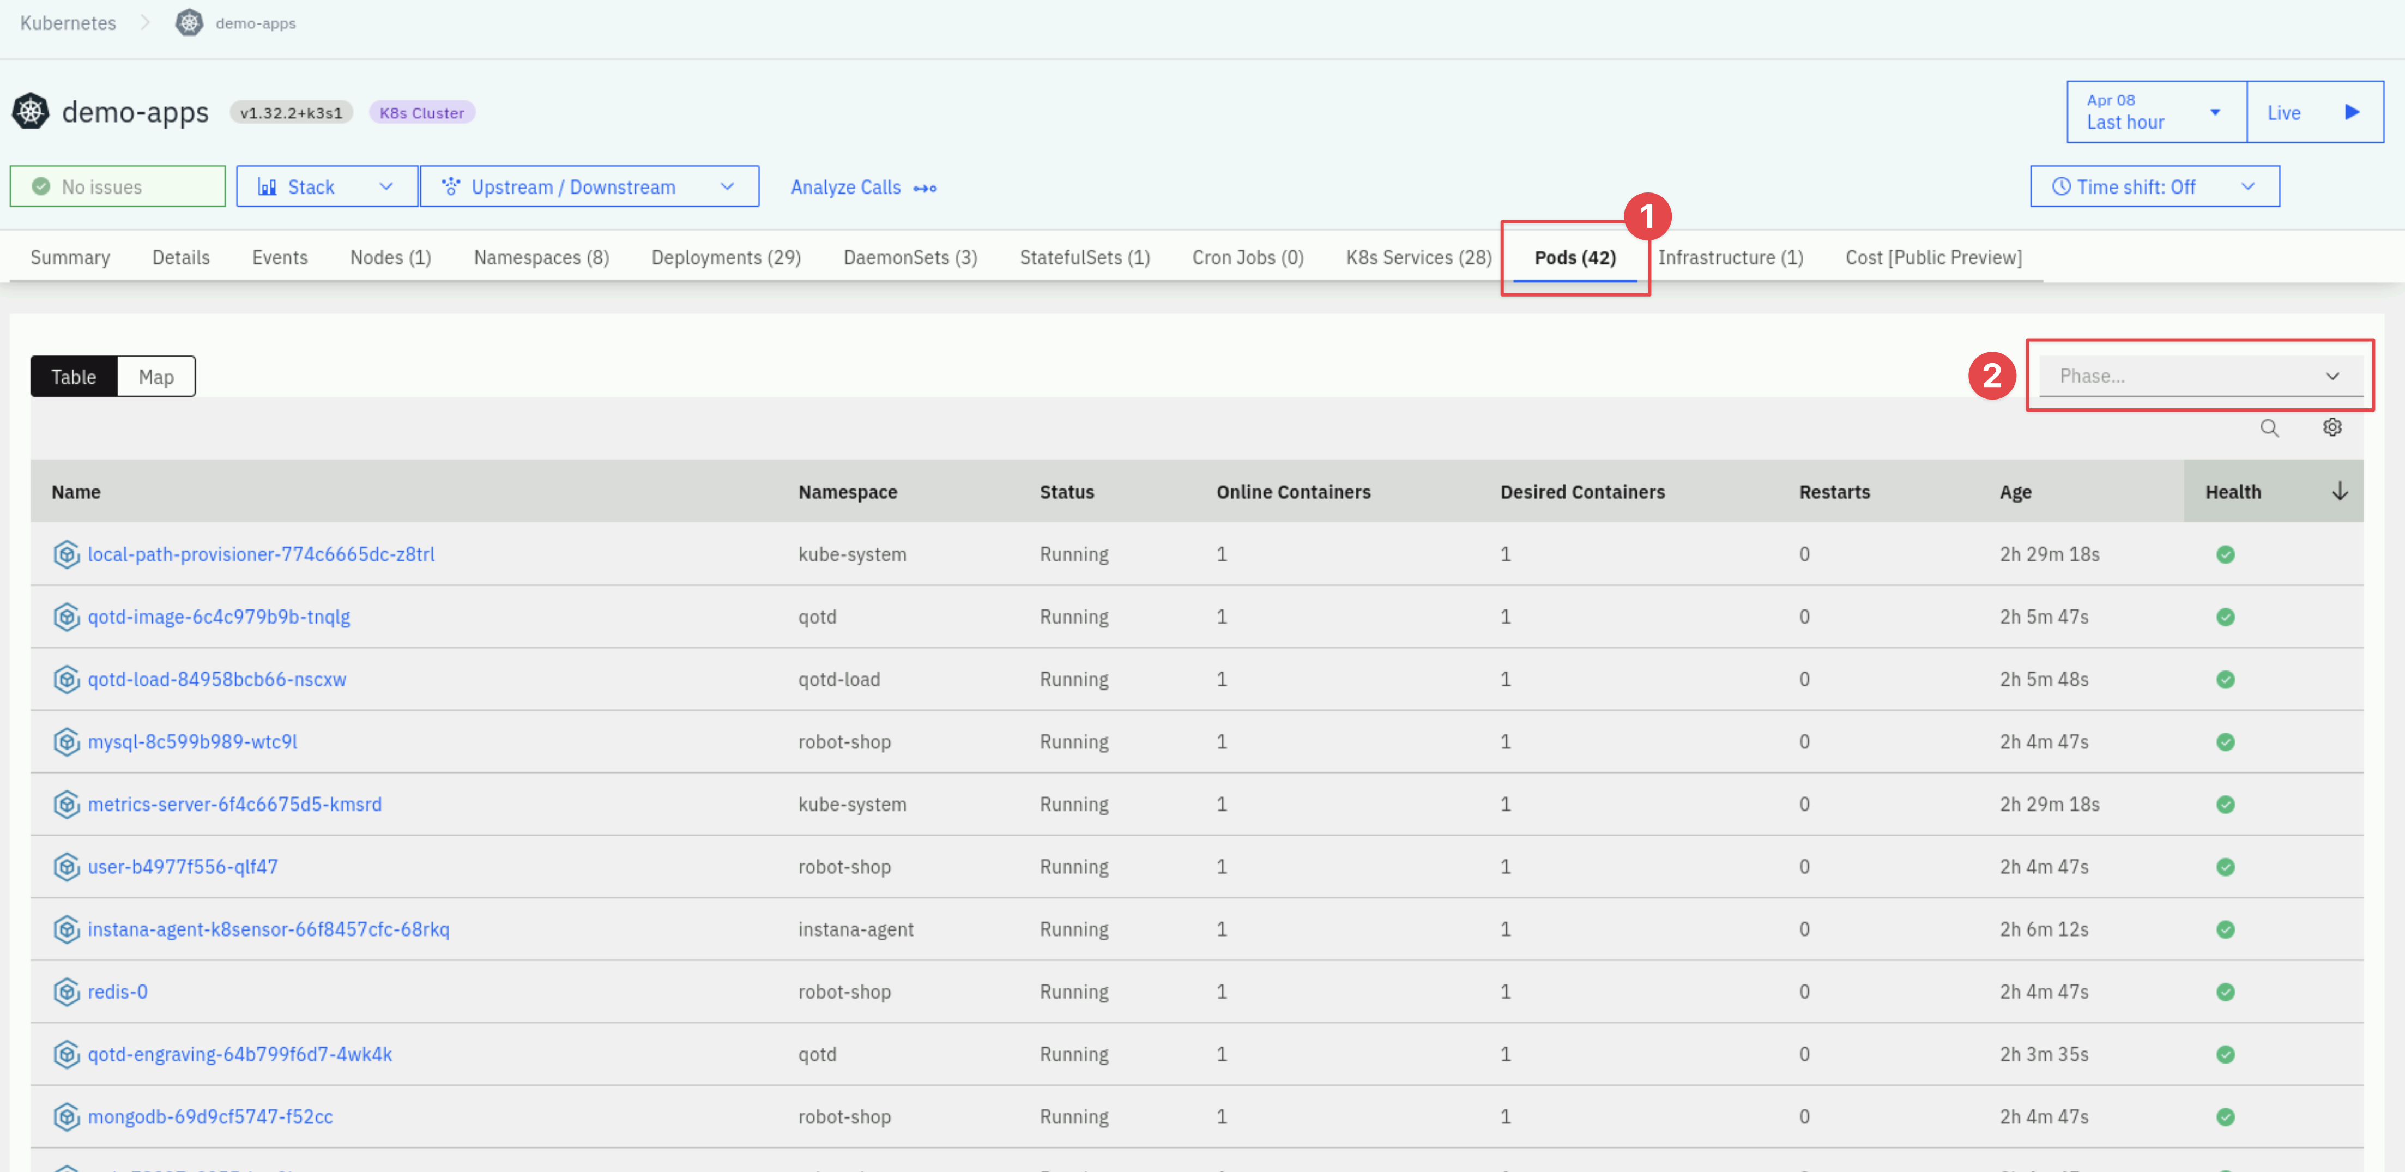
Task: Click pod icon beside mysql-8c599b989 row
Action: pos(67,742)
